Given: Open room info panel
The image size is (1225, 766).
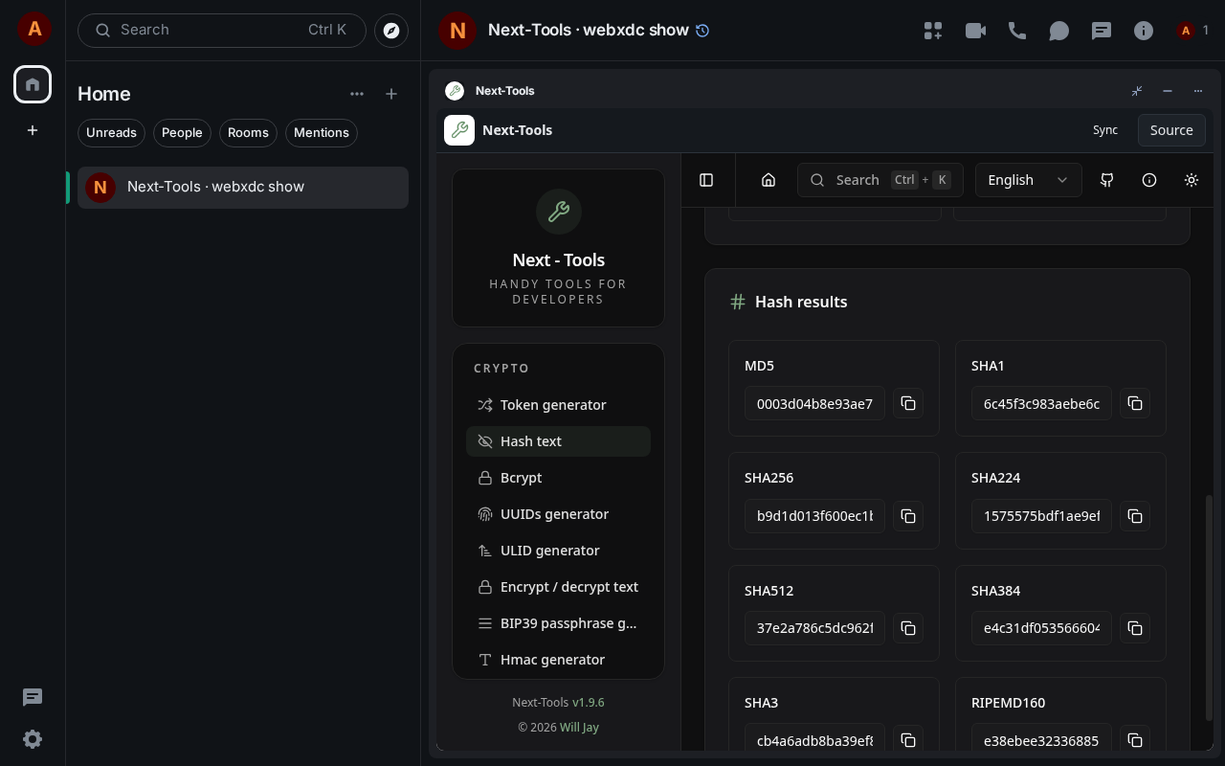Looking at the screenshot, I should [1144, 31].
